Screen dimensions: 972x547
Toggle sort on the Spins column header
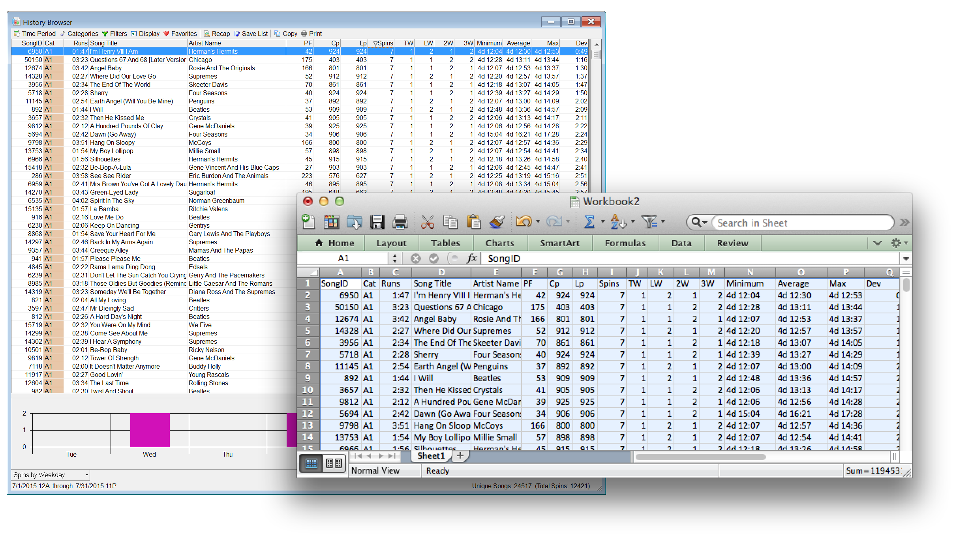[x=384, y=43]
